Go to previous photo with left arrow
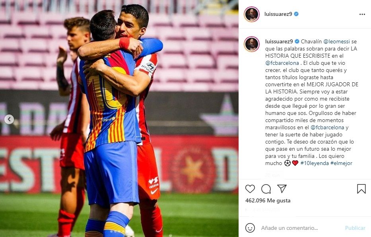 click(9, 119)
